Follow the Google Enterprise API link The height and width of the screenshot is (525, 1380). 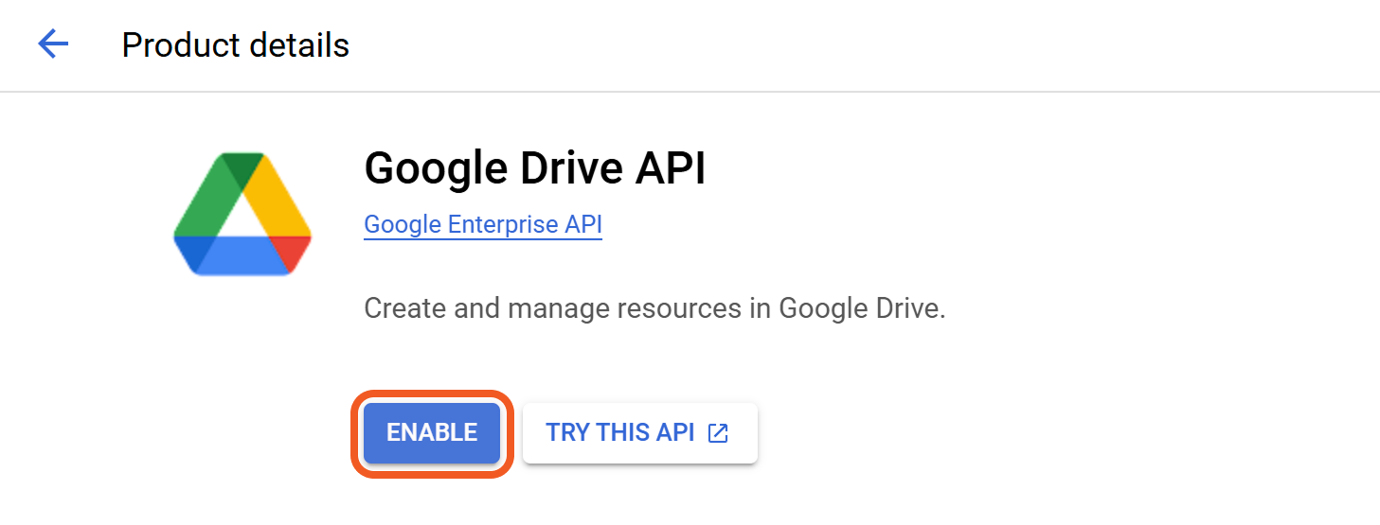[483, 225]
